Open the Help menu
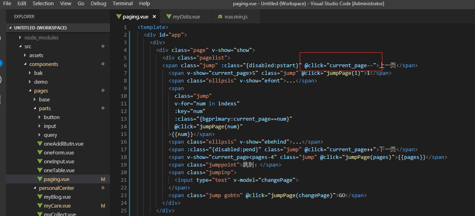475x216 pixels. pyautogui.click(x=145, y=4)
